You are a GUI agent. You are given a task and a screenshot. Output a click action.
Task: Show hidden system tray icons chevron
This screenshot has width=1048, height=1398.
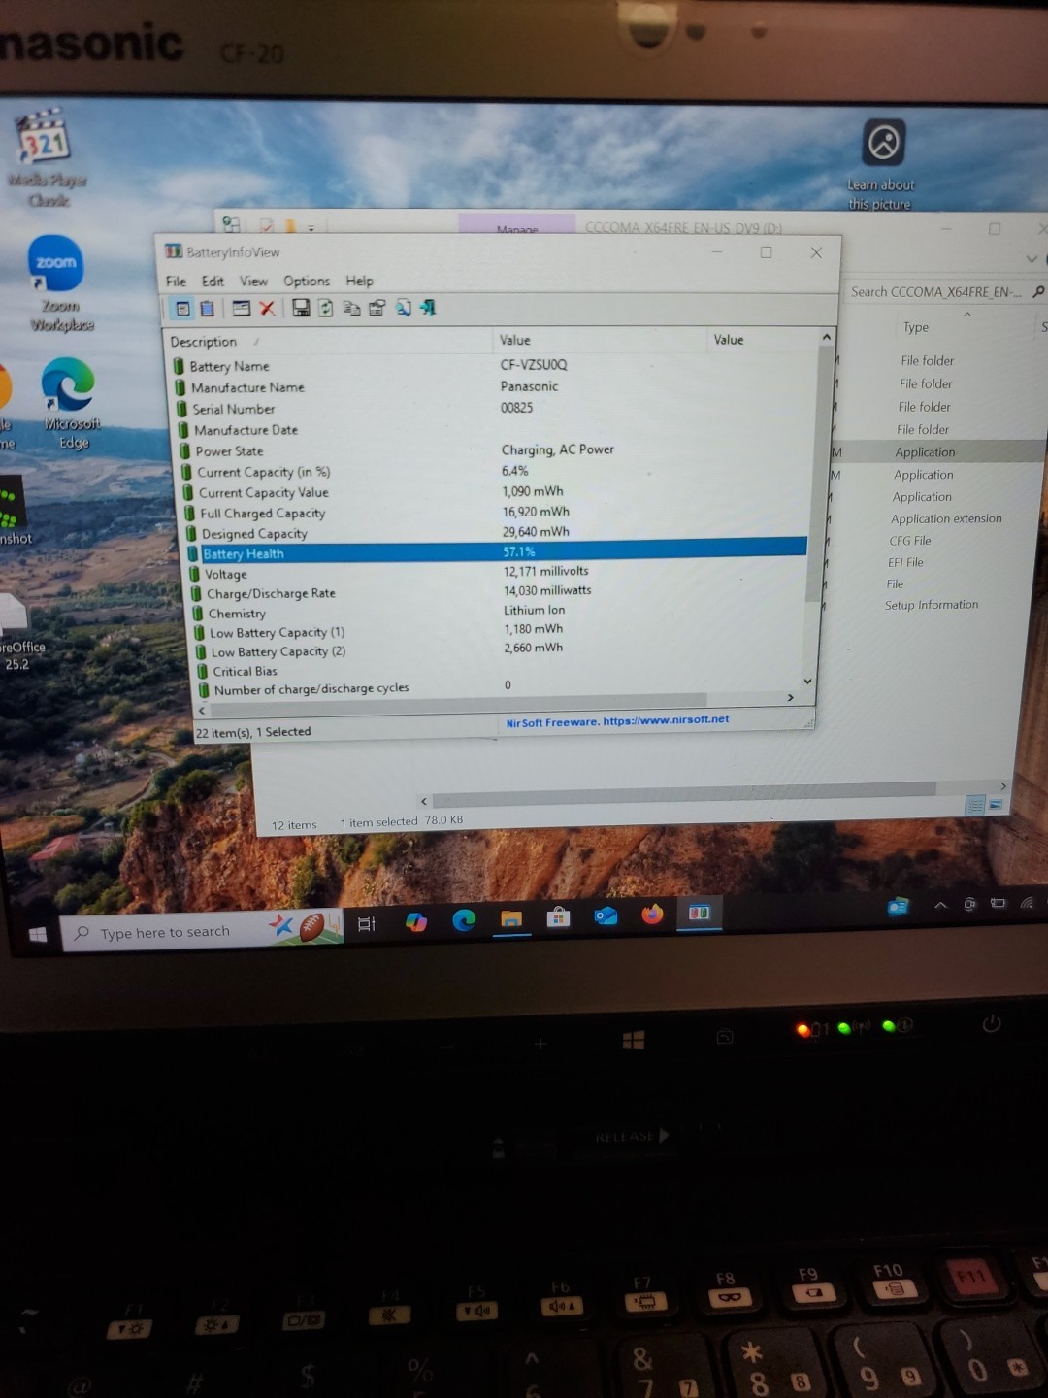pyautogui.click(x=940, y=905)
